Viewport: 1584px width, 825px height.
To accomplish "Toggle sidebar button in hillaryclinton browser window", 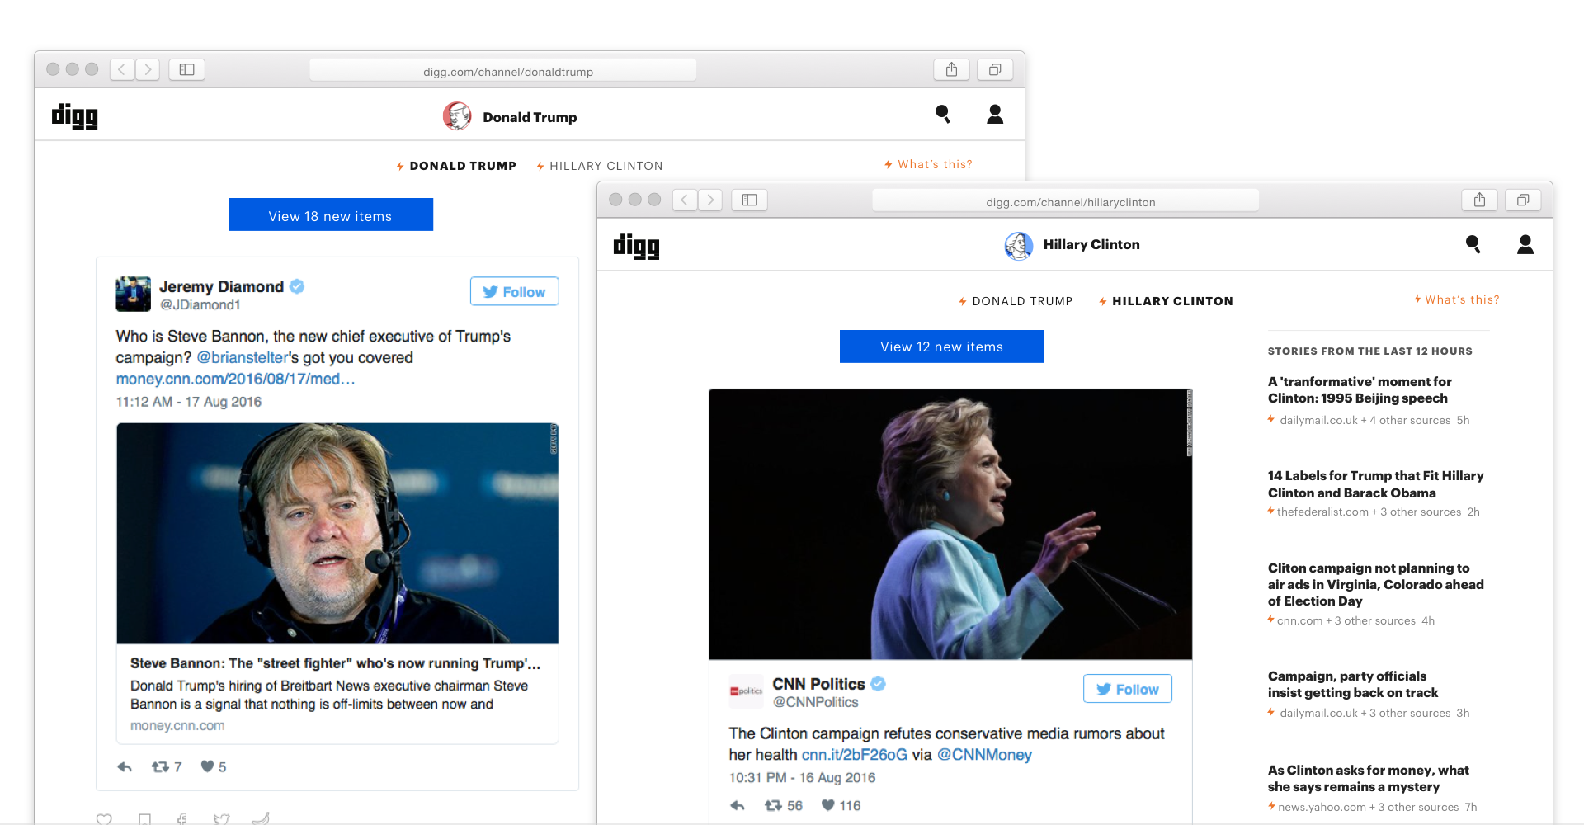I will coord(749,200).
